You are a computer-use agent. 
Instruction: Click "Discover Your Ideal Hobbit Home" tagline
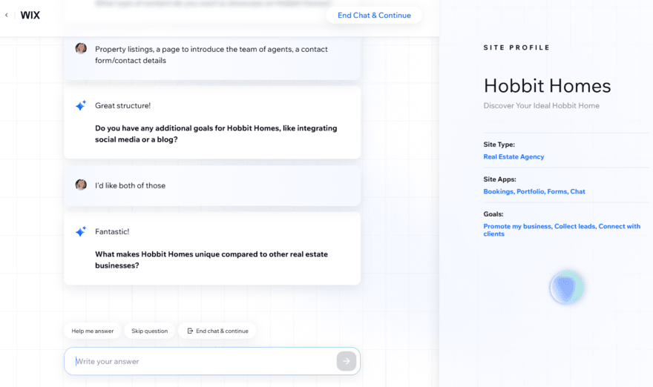click(x=541, y=106)
